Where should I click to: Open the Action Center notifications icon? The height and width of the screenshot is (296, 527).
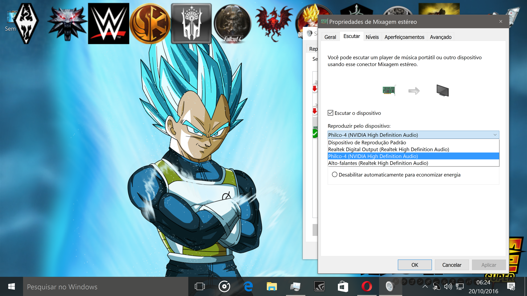[x=511, y=286]
